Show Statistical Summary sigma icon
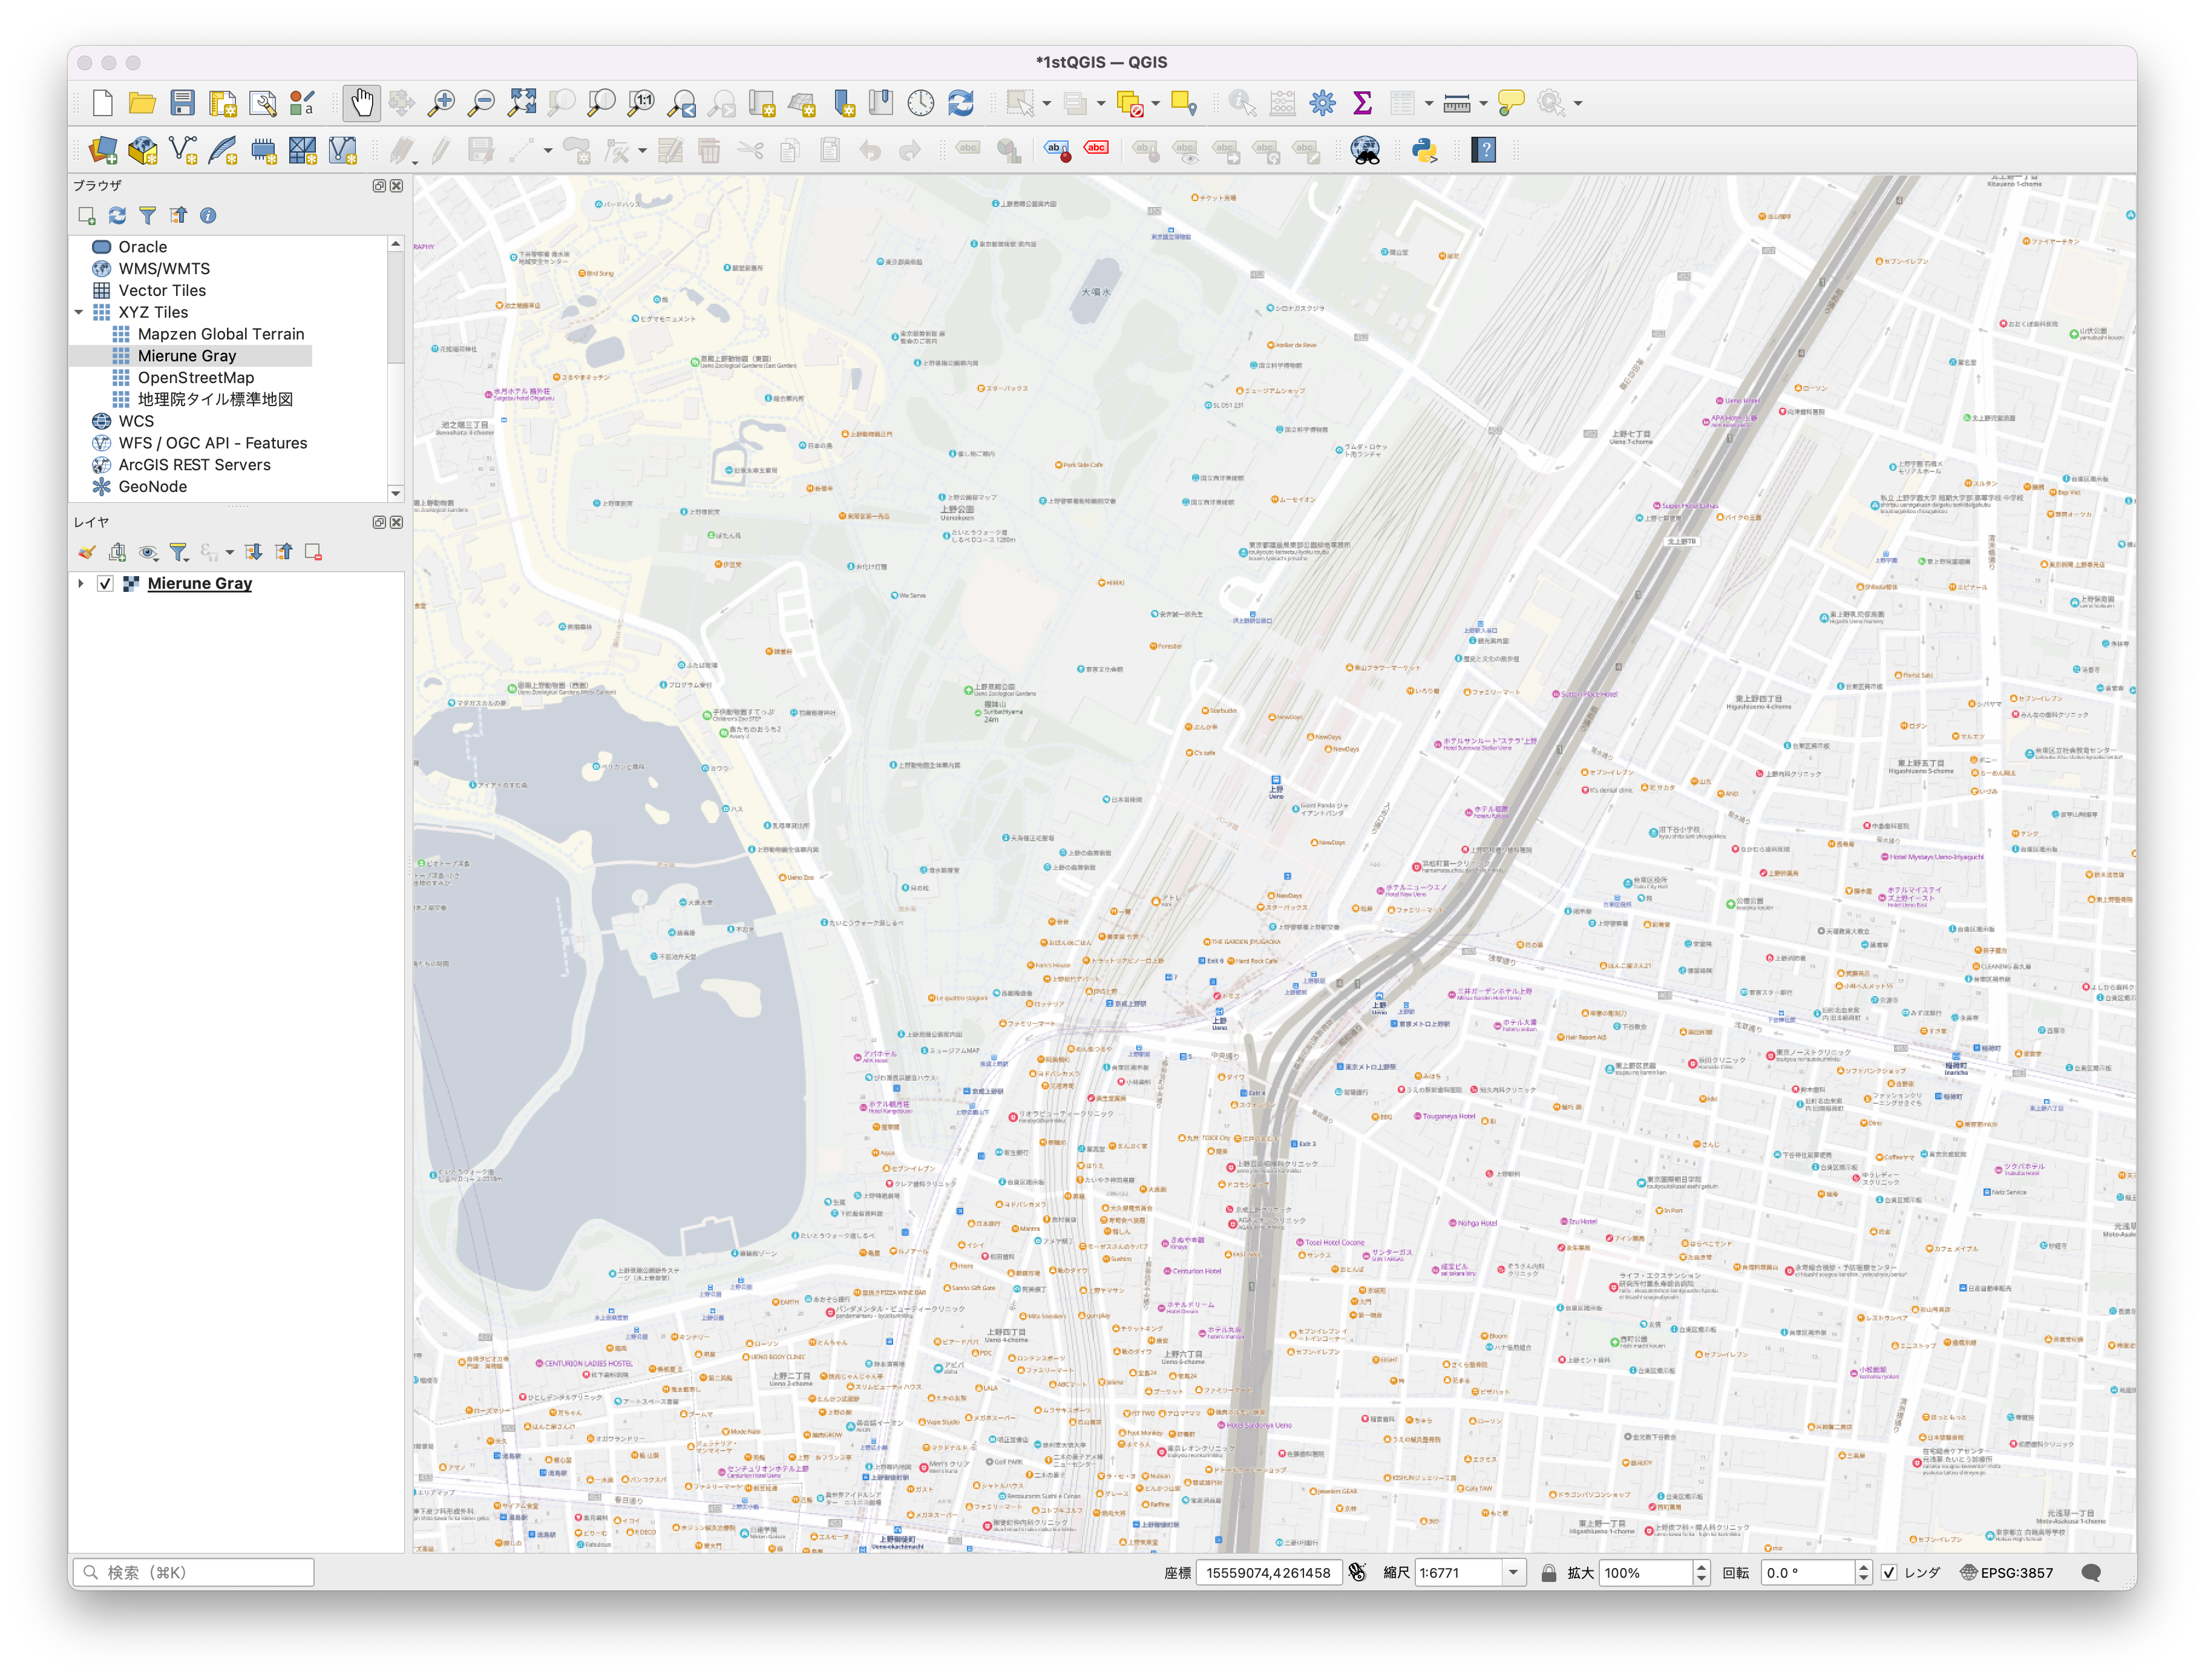This screenshot has height=1680, width=2205. [1362, 103]
